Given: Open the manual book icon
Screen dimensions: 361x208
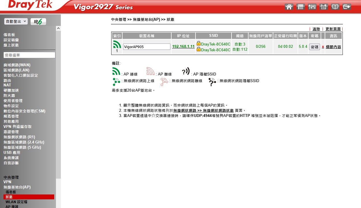Looking at the screenshot, I should coord(335,7).
